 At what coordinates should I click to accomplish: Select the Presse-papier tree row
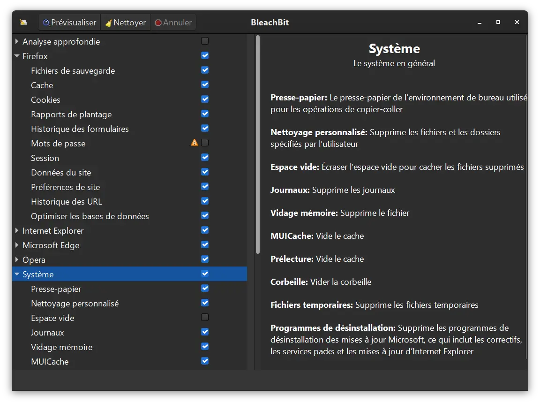coord(129,289)
